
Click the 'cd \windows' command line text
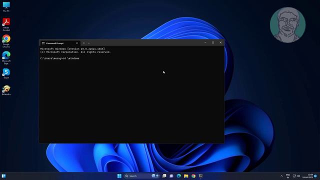pyautogui.click(x=71, y=58)
